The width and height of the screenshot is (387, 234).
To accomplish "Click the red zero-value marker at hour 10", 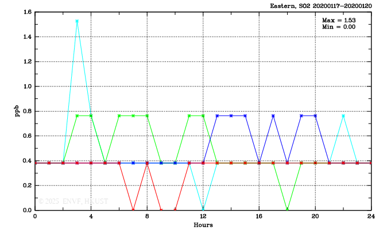I will pyautogui.click(x=175, y=210).
